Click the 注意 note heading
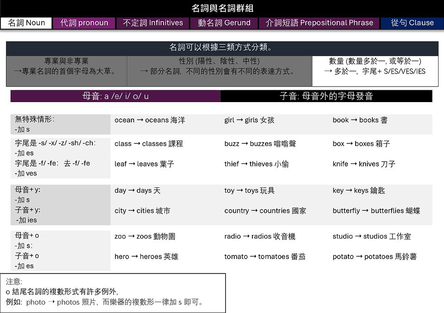 click(14, 282)
